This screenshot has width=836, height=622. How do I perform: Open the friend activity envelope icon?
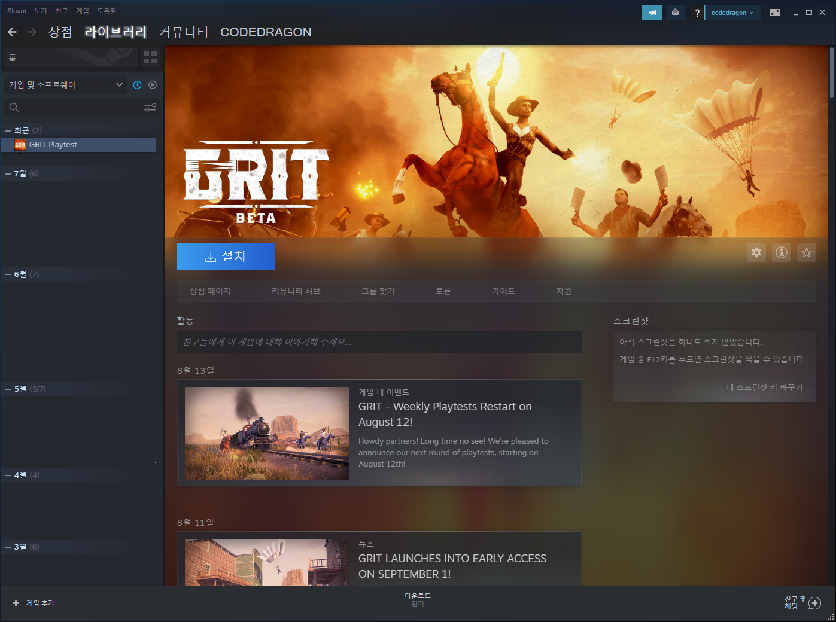click(675, 13)
